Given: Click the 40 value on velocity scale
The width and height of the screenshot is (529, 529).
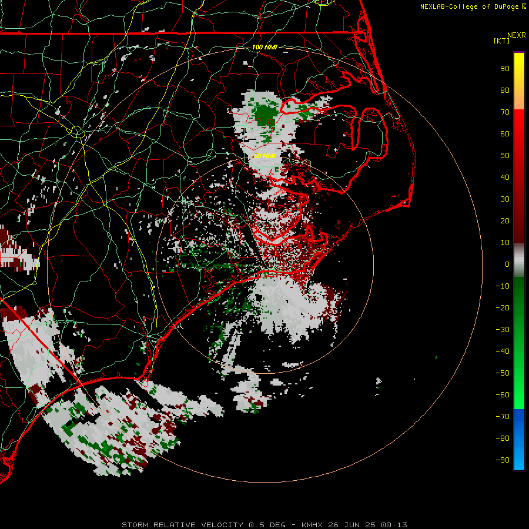Looking at the screenshot, I should point(505,178).
